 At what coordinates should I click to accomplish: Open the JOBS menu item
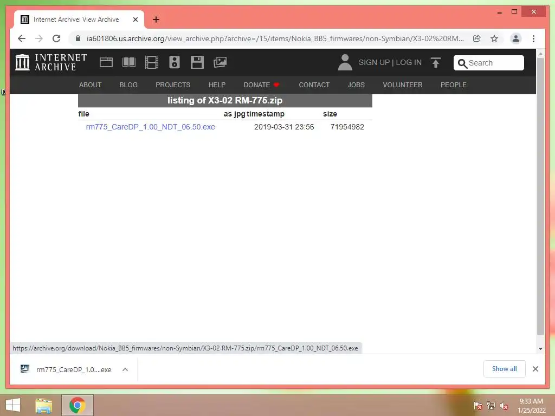tap(356, 85)
